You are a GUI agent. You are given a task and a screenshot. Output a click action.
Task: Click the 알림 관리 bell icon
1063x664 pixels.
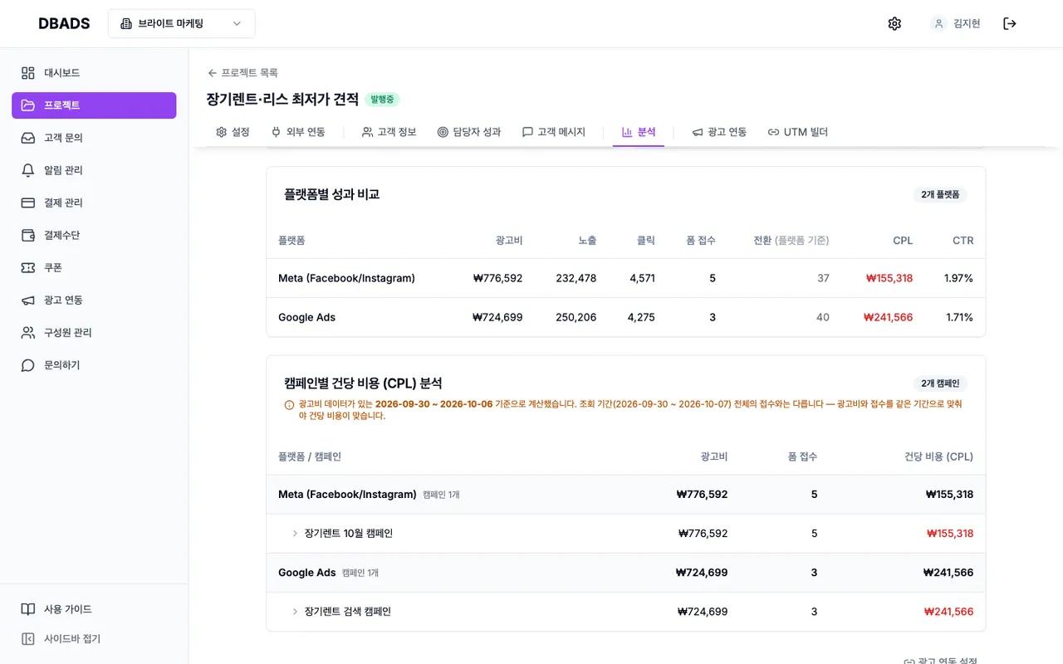point(28,170)
